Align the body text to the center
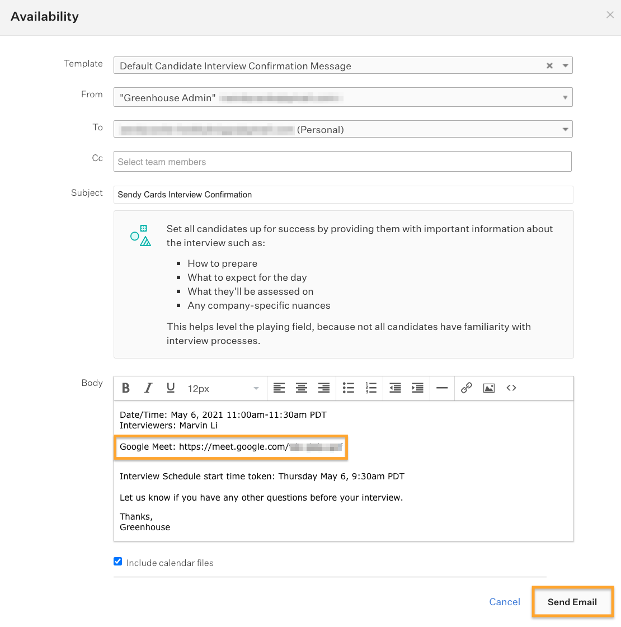The width and height of the screenshot is (621, 627). tap(302, 388)
